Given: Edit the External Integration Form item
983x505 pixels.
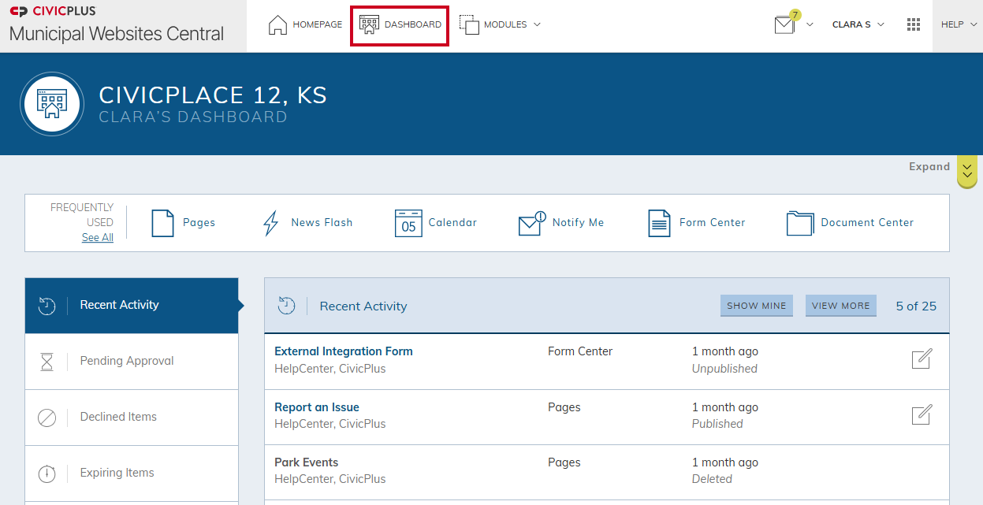Looking at the screenshot, I should [922, 359].
